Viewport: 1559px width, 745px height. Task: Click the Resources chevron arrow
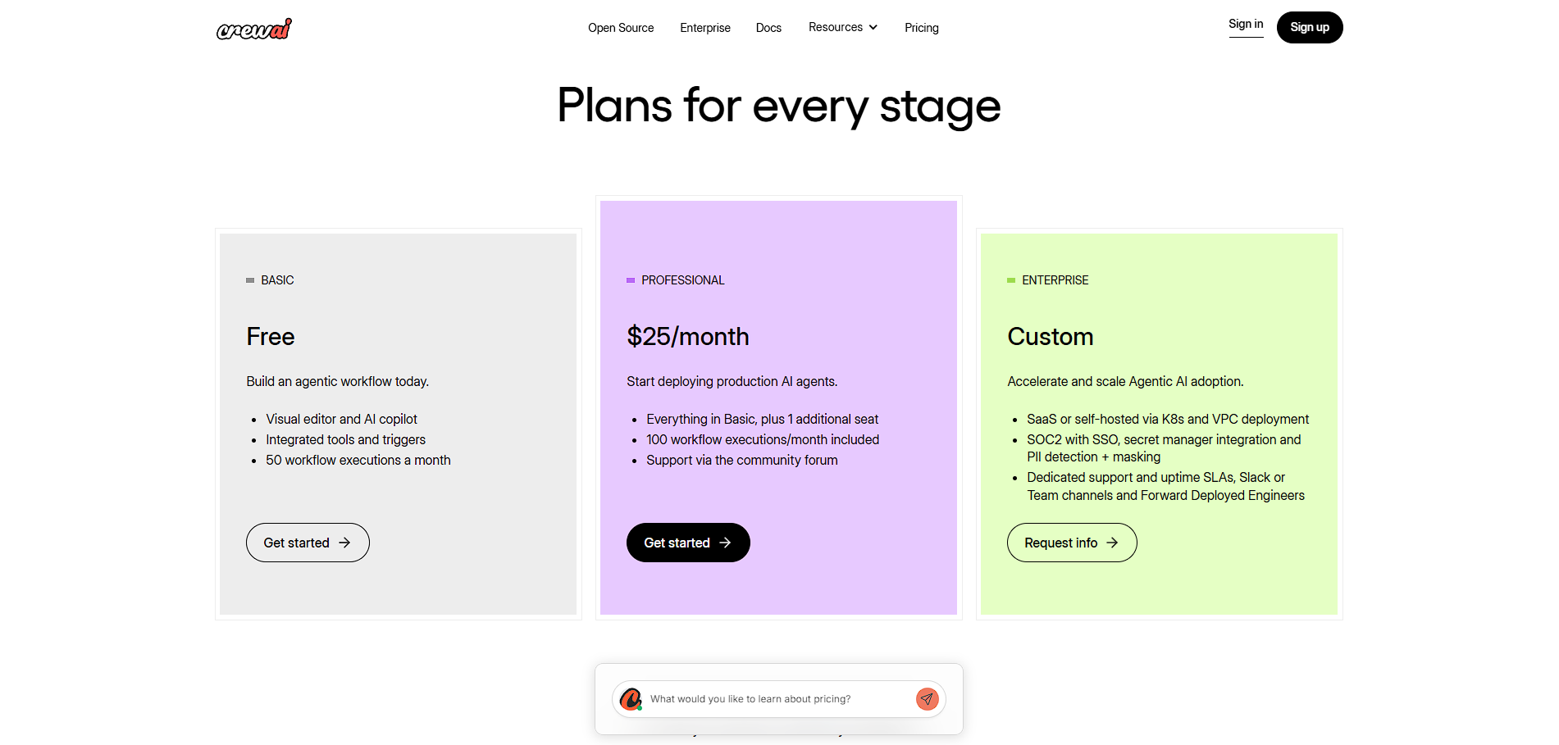coord(873,27)
